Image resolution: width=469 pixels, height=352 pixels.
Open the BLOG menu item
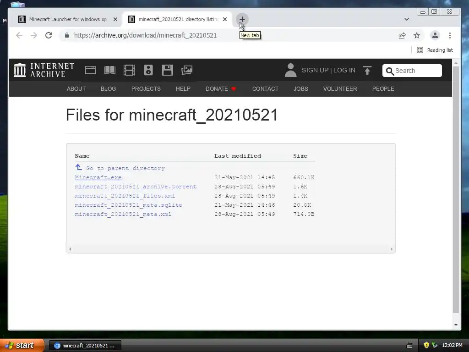108,89
